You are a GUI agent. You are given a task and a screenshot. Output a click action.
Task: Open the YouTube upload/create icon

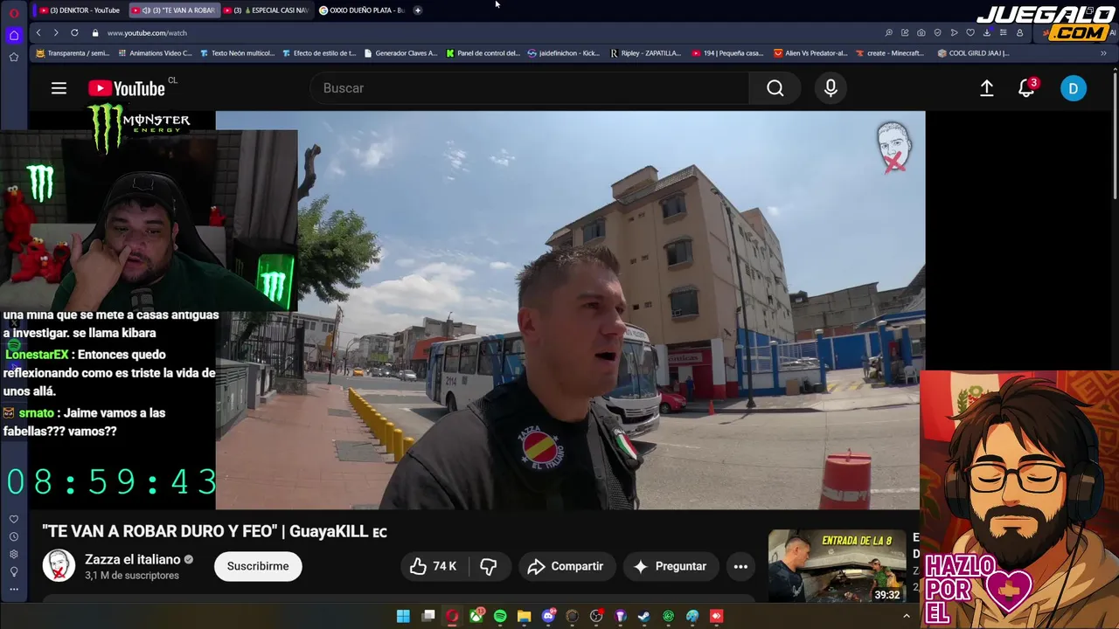987,88
